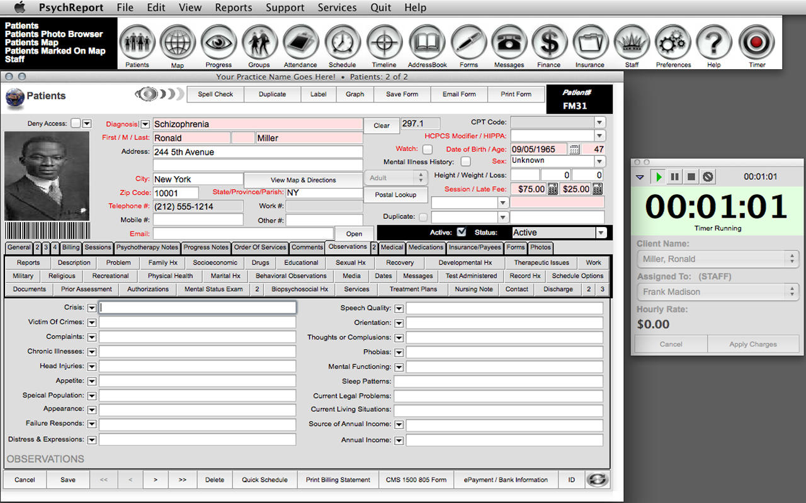Image resolution: width=806 pixels, height=503 pixels.
Task: Open the Help question mark icon
Action: point(713,42)
